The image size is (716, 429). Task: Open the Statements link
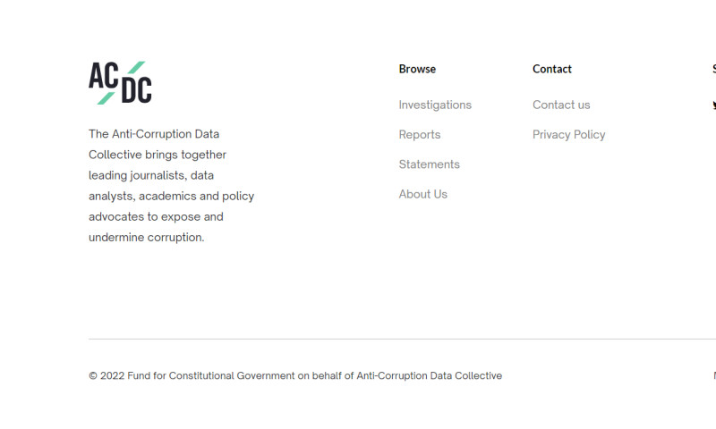coord(429,164)
